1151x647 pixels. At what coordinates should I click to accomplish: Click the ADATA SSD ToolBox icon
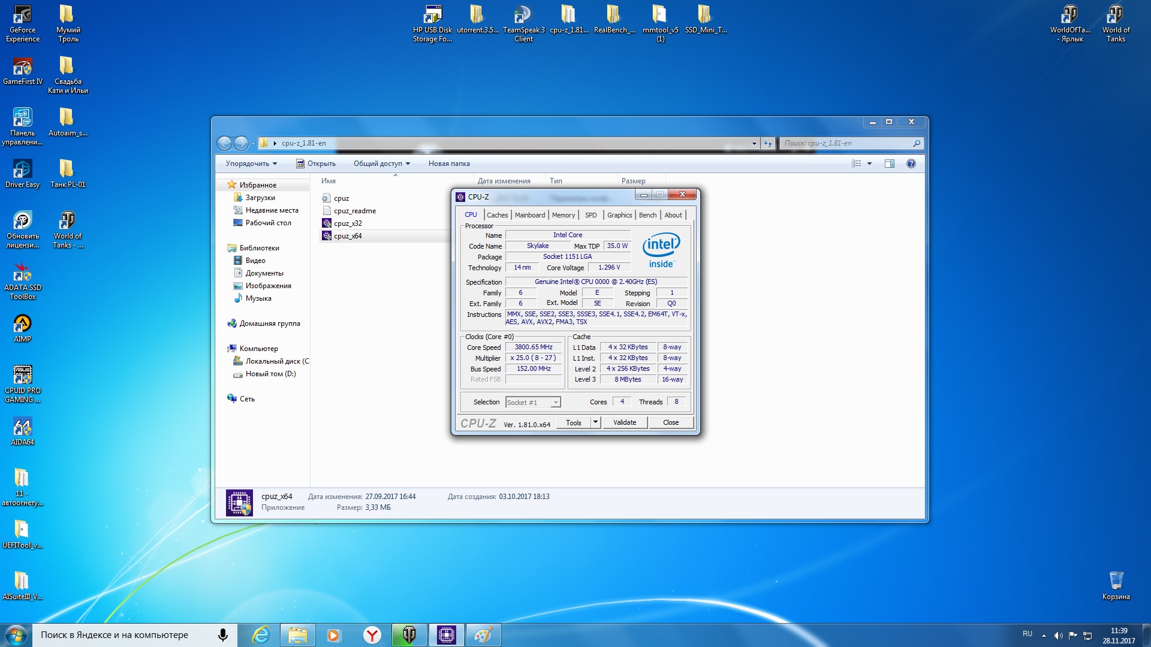[x=22, y=273]
